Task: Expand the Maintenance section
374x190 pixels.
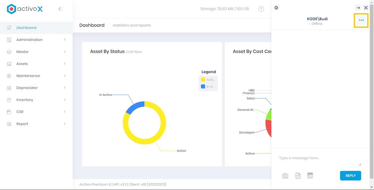Action: pos(27,76)
